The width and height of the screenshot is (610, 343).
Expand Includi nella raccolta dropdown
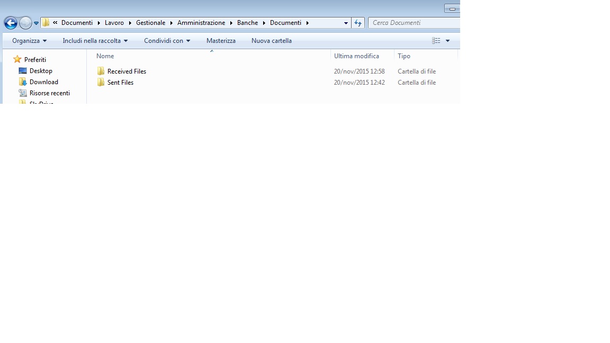(x=95, y=41)
